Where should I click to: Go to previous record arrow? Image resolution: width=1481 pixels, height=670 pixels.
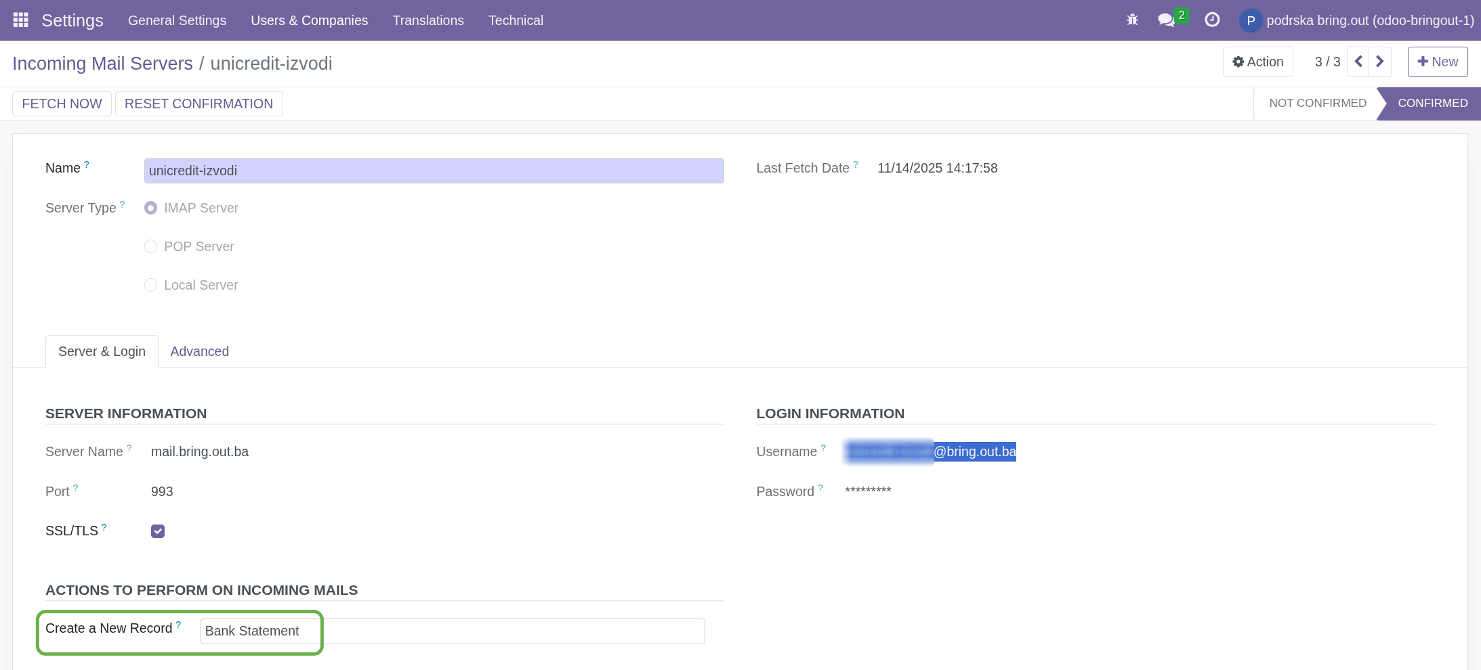[x=1358, y=62]
